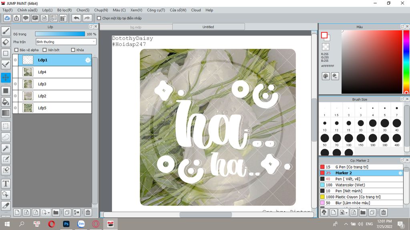Image resolution: width=410 pixels, height=230 pixels.
Task: Open the Pha trộn blend mode dropdown
Action: coord(66,42)
